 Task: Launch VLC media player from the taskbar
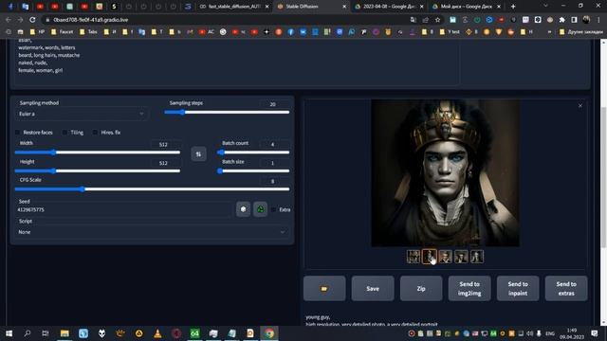pyautogui.click(x=157, y=333)
